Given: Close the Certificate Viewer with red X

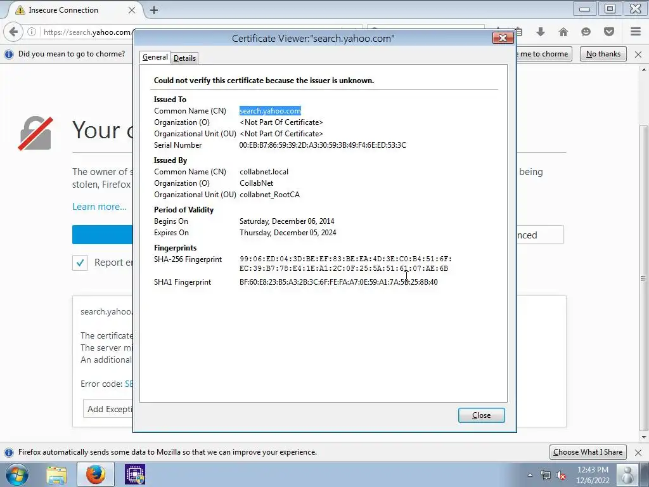Looking at the screenshot, I should (503, 38).
